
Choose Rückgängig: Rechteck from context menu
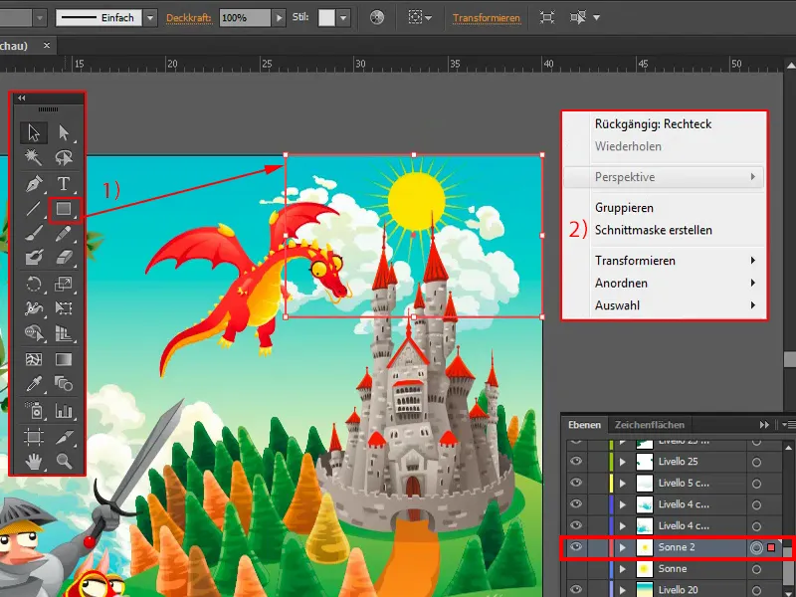[653, 123]
